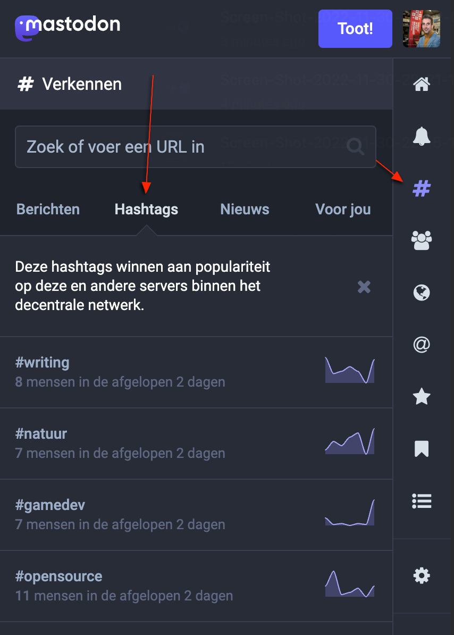
Task: Click the profile avatar thumbnail
Action: (421, 29)
